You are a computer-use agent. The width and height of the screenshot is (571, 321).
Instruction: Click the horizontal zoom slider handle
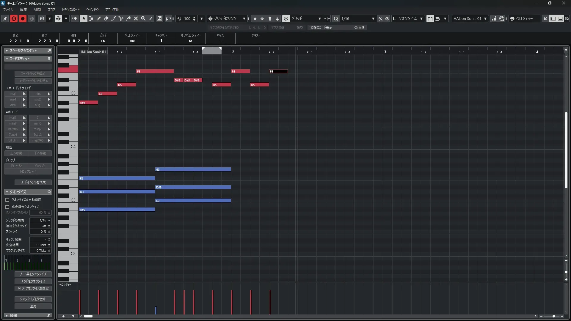click(553, 316)
